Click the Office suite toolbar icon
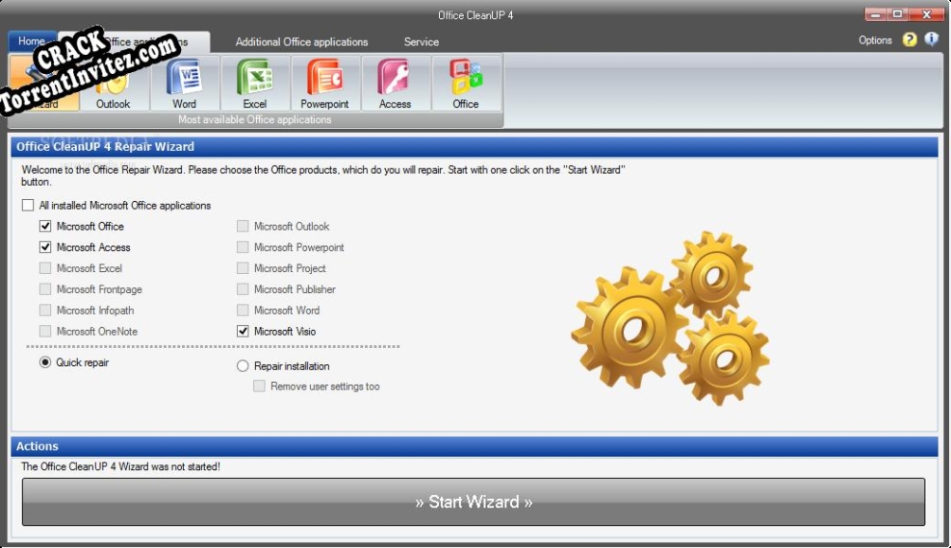Image resolution: width=951 pixels, height=548 pixels. pos(466,84)
